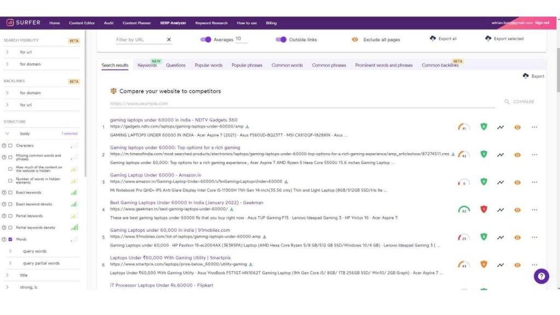Click the green shield icon for Timesofindia result
560x315 pixels.
click(483, 154)
